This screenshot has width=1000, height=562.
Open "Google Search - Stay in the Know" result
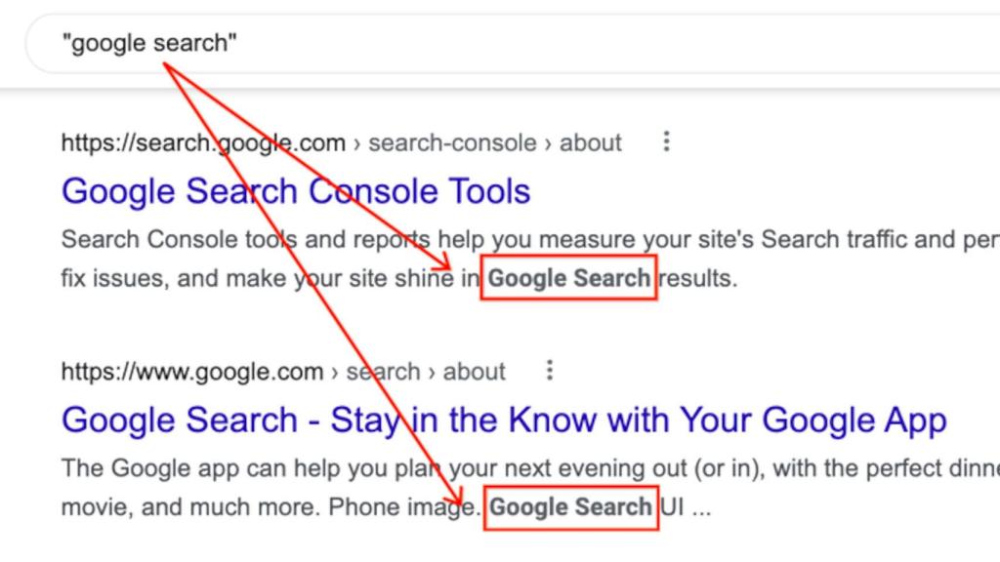(x=504, y=421)
